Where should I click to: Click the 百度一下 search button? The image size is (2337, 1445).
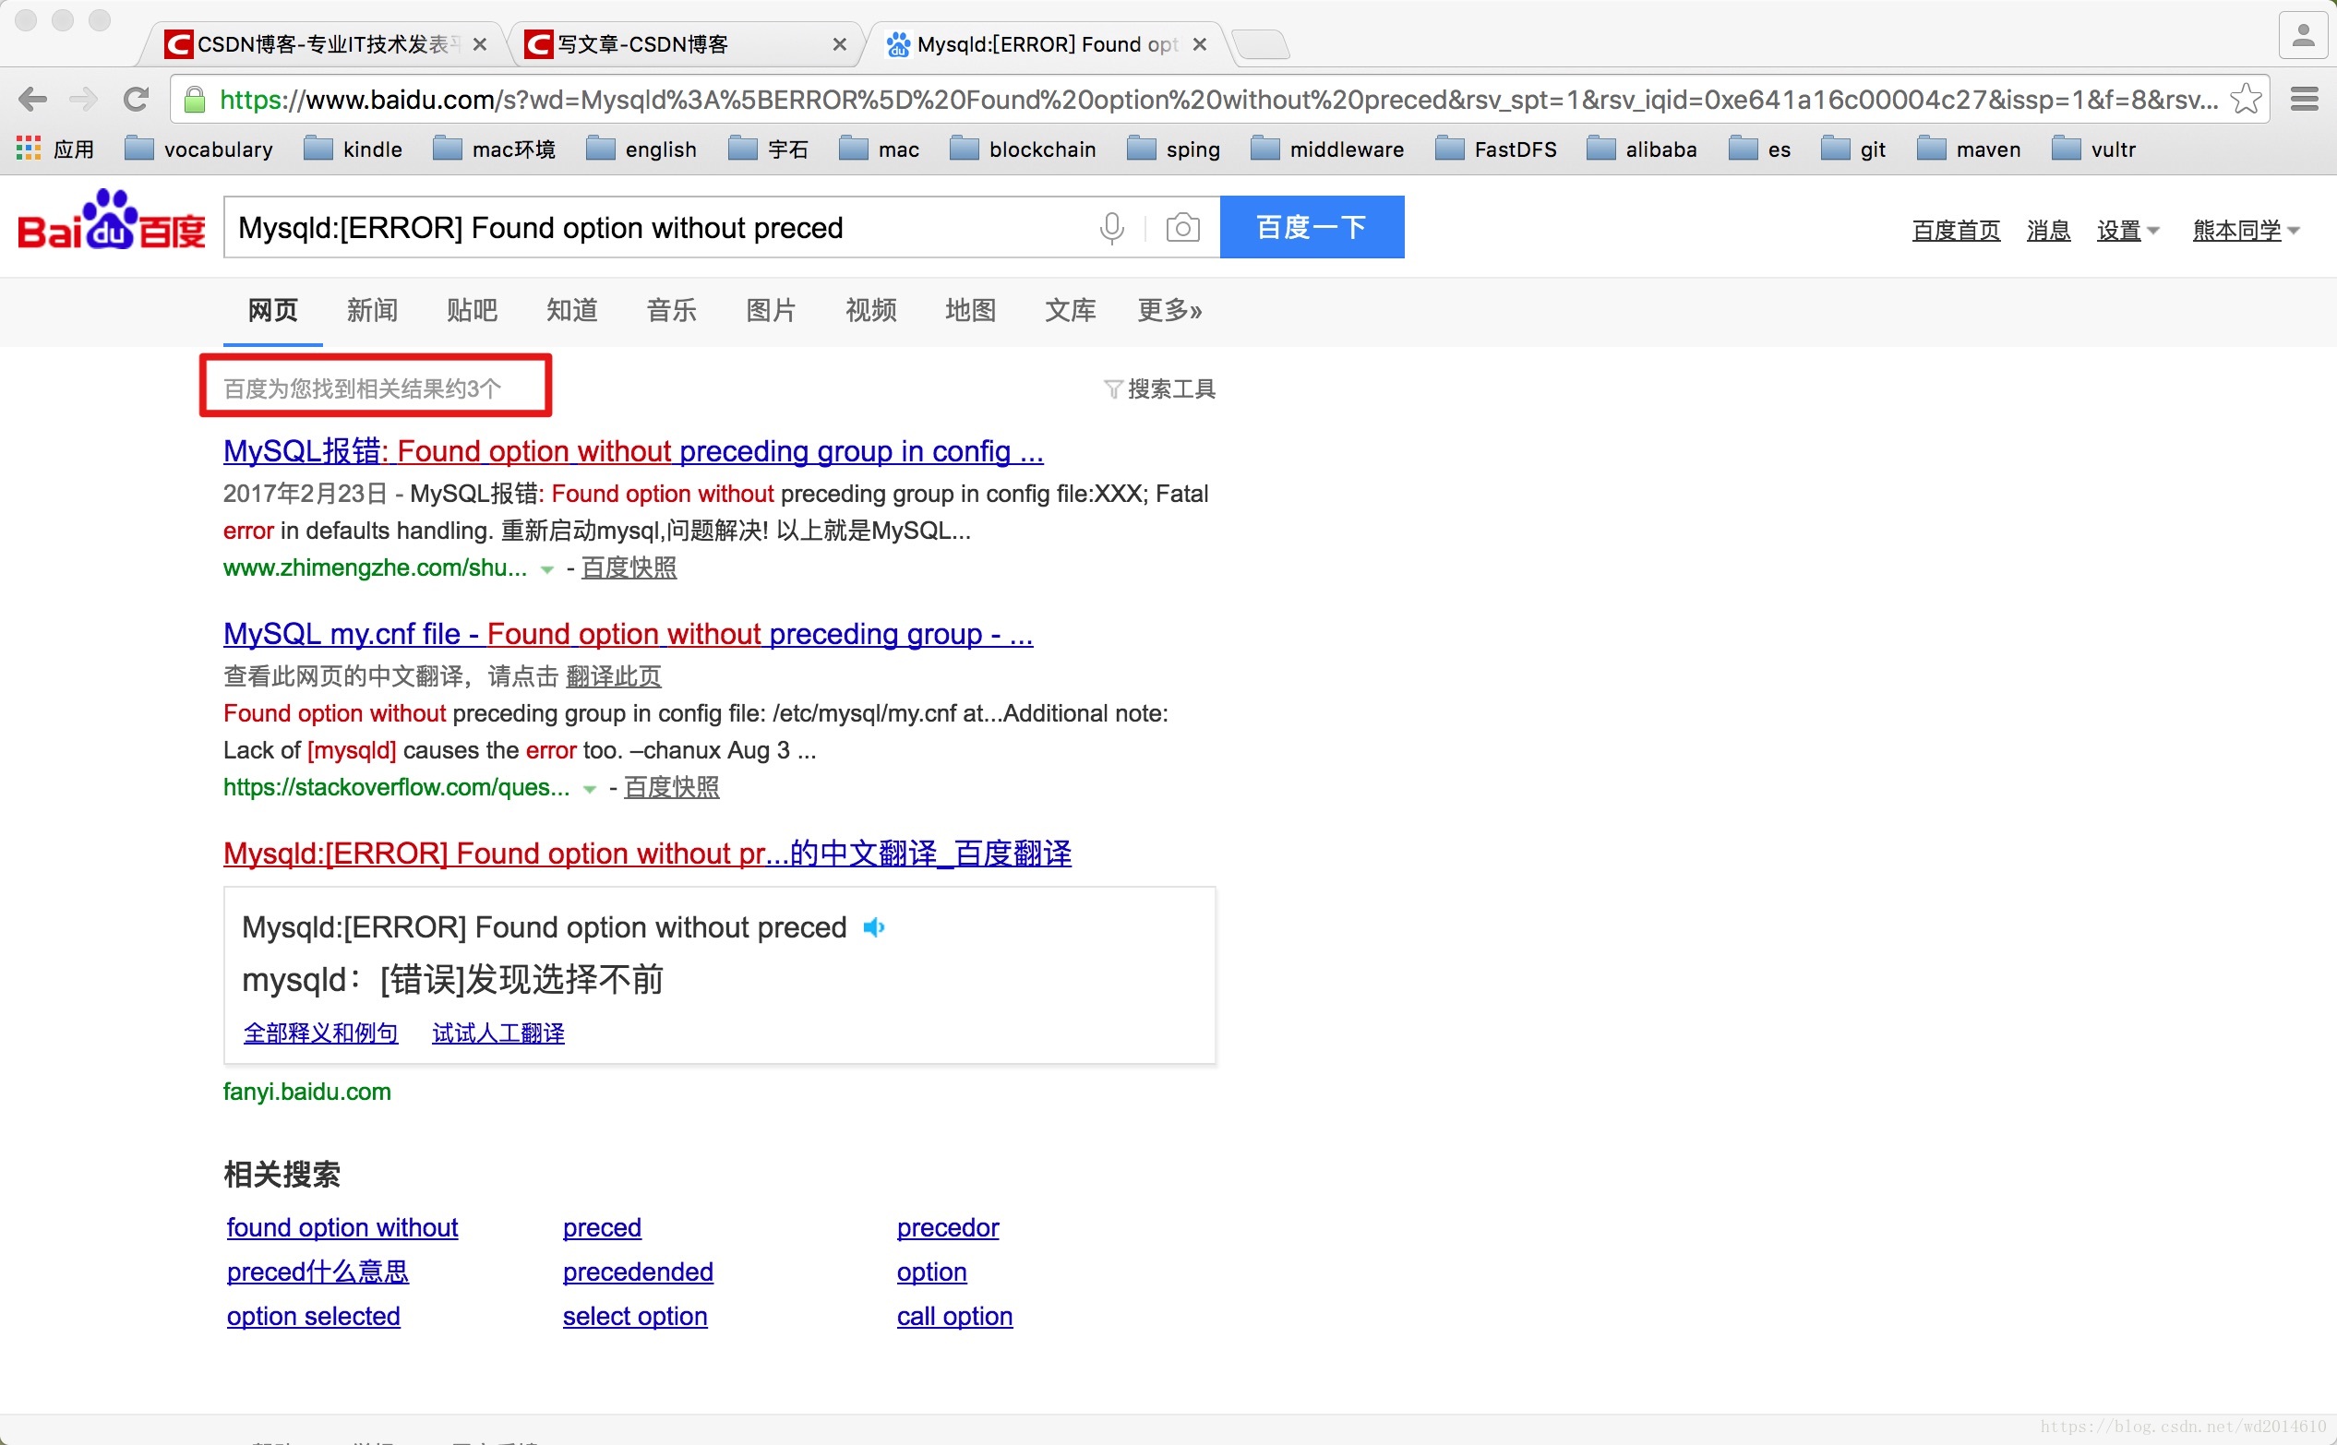1312,226
